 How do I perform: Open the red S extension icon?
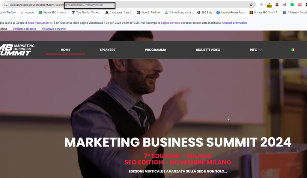pyautogui.click(x=277, y=5)
